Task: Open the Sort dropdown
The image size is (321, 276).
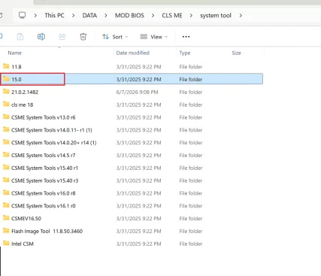Action: coord(115,37)
